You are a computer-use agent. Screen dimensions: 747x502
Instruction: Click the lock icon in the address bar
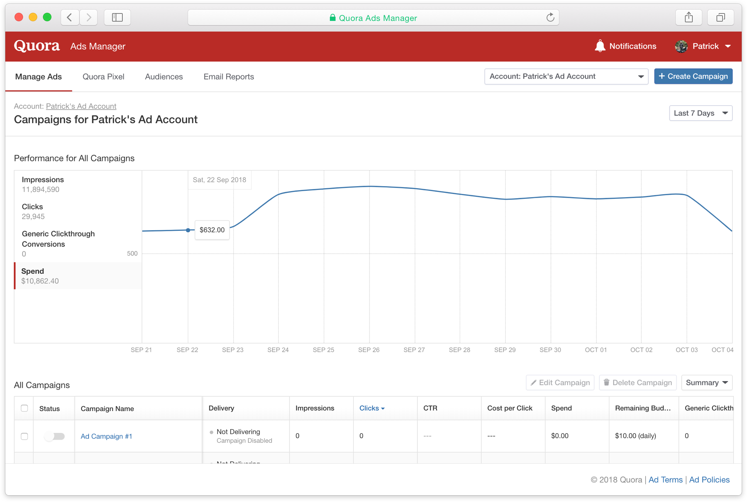pyautogui.click(x=332, y=18)
